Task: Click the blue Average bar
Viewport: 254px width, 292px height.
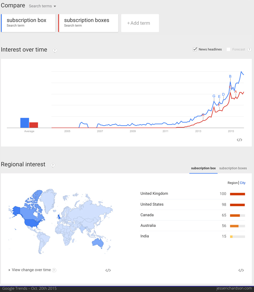Action: point(25,123)
